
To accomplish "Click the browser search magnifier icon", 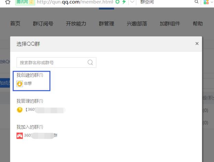I will pyautogui.click(x=196, y=2).
